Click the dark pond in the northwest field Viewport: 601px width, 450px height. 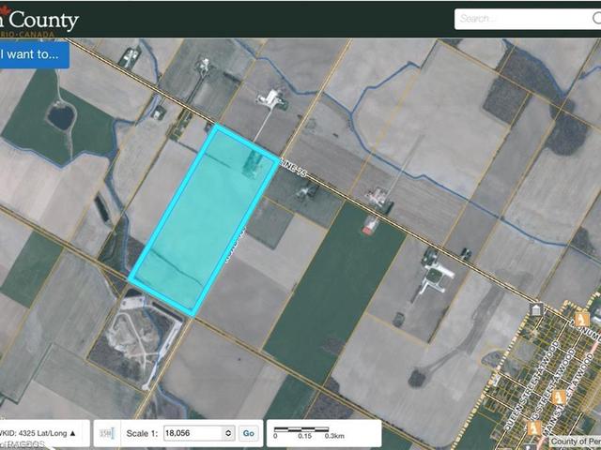coord(60,116)
